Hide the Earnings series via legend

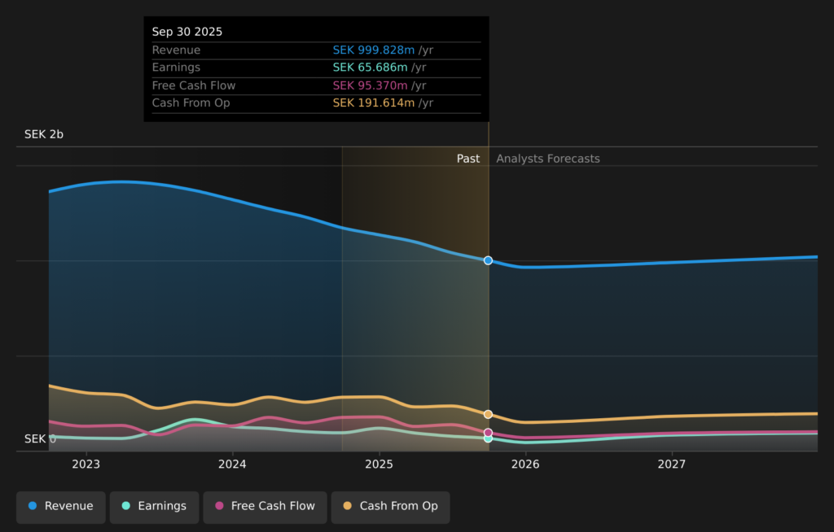click(x=154, y=506)
